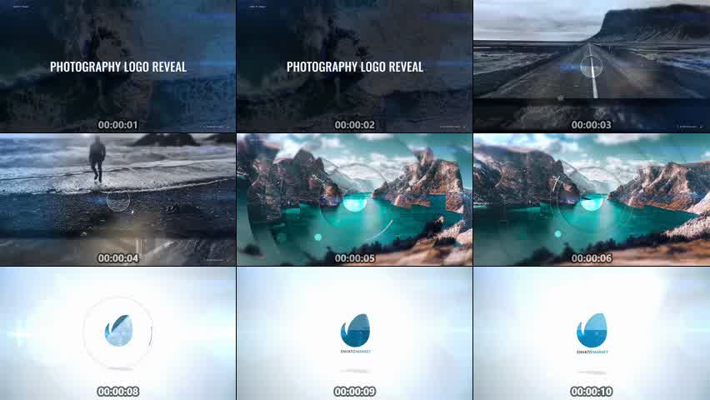Select the thumbnail stamped 00:00:01
Viewport: 710px width, 400px height.
(x=117, y=66)
